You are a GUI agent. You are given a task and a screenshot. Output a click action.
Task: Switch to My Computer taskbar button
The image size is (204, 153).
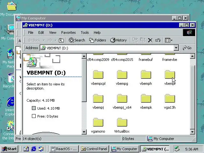tap(125, 149)
